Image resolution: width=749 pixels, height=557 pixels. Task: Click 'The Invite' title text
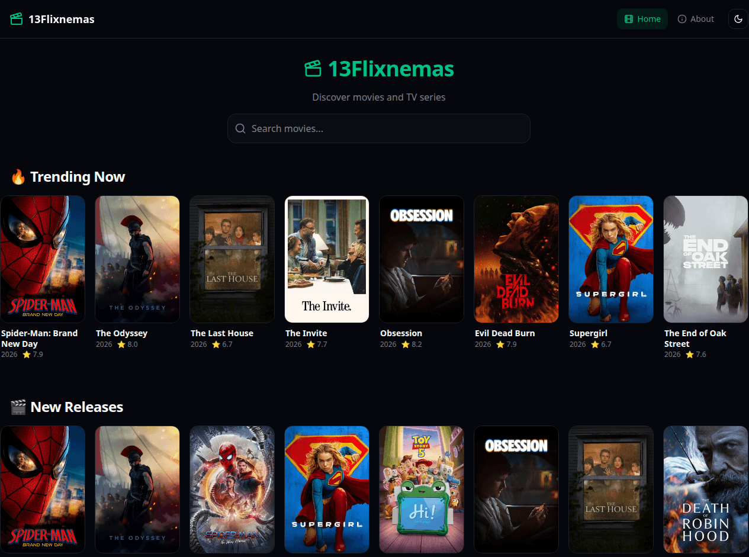click(x=306, y=333)
